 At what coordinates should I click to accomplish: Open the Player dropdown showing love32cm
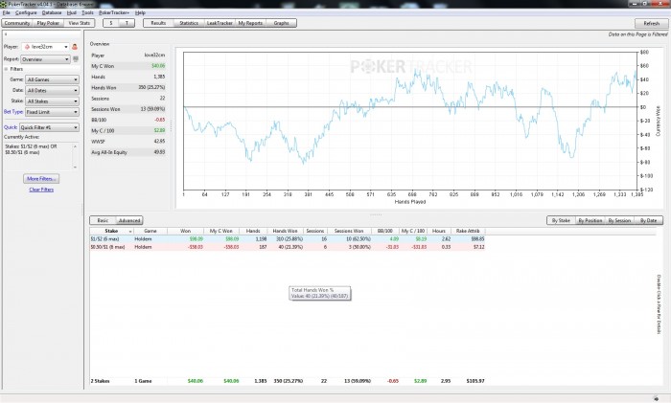pyautogui.click(x=45, y=47)
